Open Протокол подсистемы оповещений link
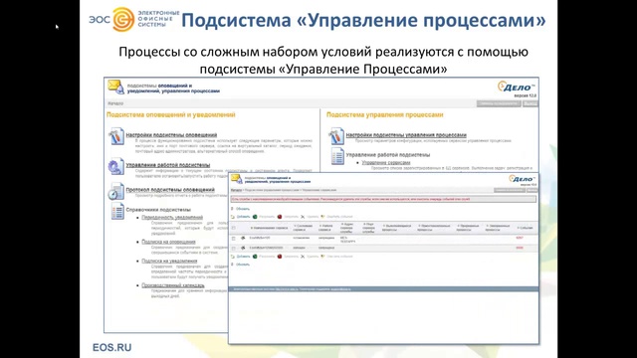 (170, 190)
